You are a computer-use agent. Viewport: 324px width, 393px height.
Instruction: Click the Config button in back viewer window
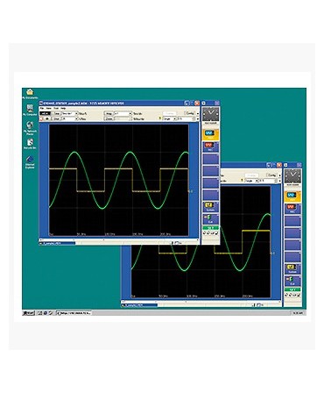tap(271, 175)
